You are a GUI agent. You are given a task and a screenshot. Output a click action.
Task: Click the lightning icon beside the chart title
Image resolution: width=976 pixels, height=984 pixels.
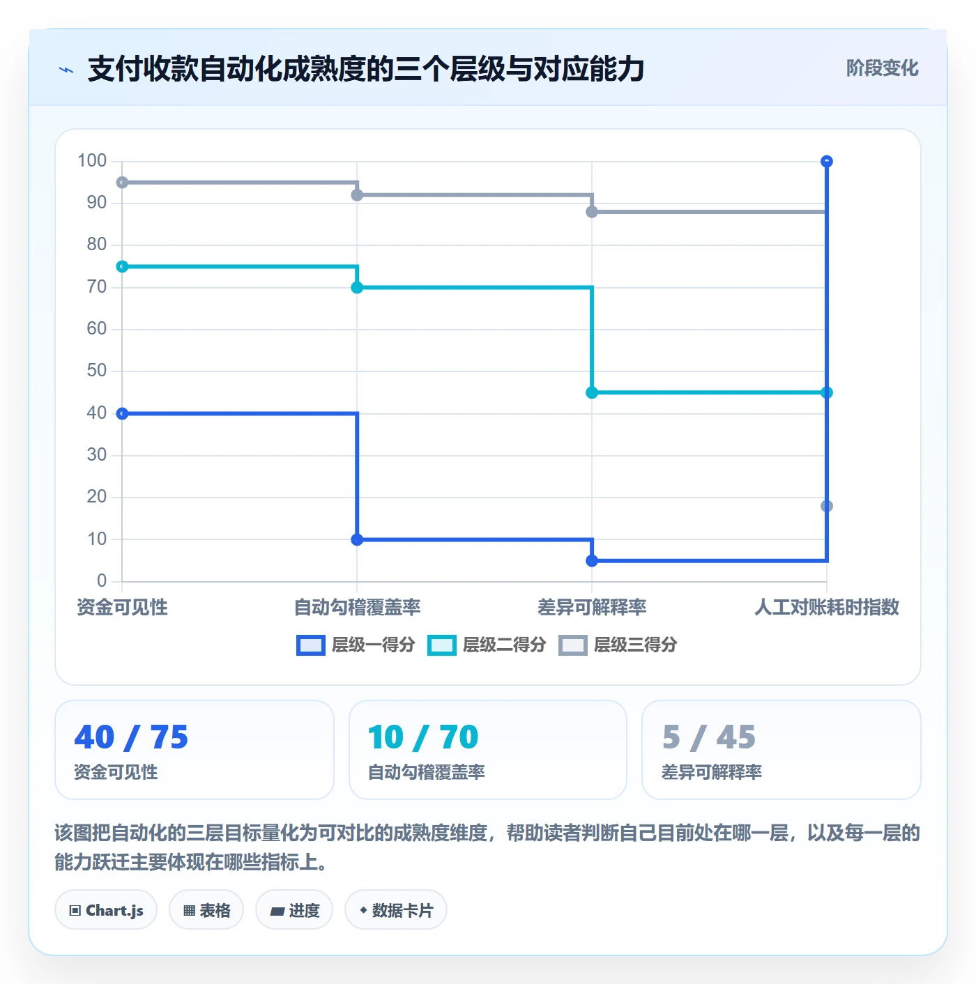[66, 70]
